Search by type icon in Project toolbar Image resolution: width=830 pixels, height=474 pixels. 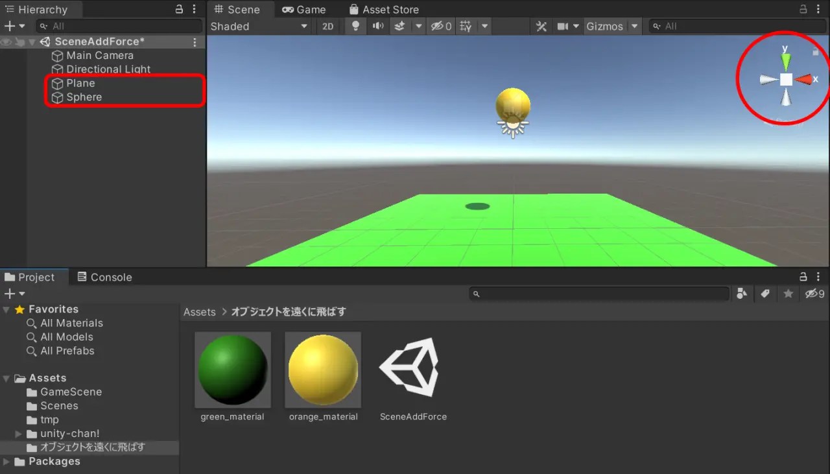tap(742, 294)
